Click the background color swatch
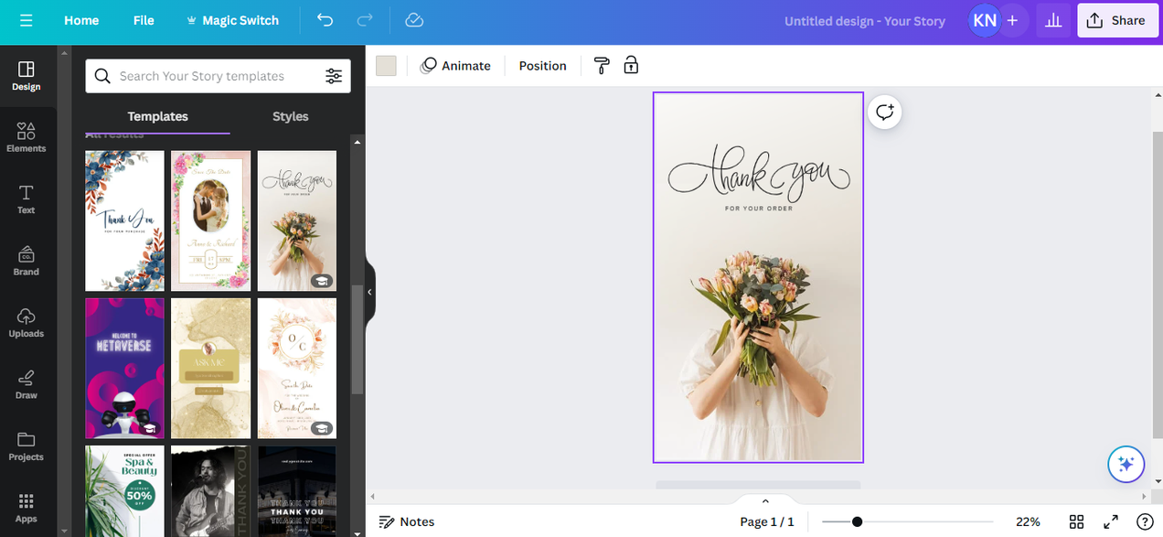 [386, 65]
